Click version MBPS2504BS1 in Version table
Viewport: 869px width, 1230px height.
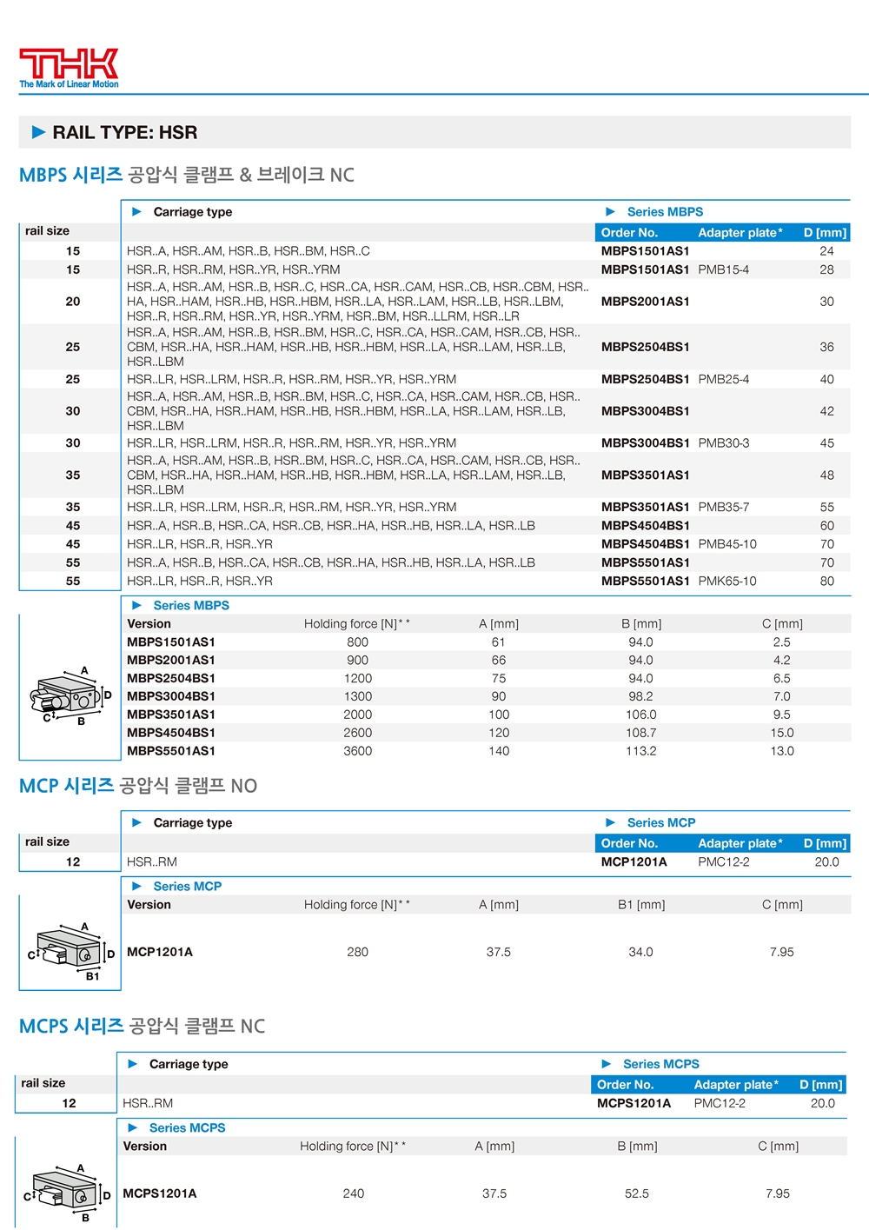(x=171, y=679)
